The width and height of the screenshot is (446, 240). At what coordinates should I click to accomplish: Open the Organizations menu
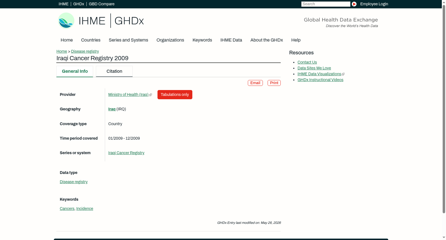170,40
